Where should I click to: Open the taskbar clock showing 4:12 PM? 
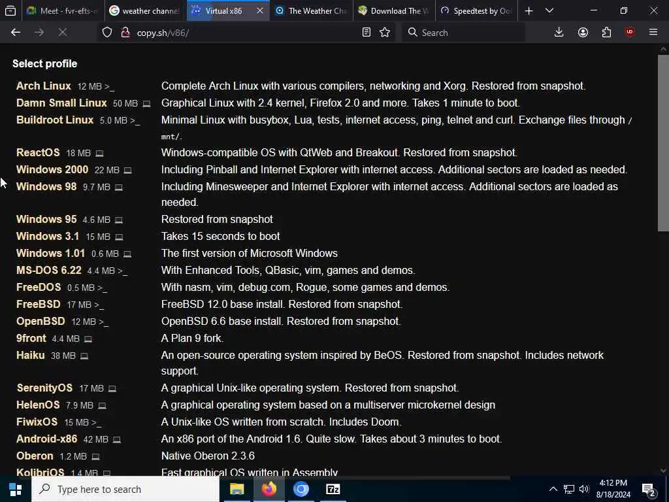(x=613, y=489)
